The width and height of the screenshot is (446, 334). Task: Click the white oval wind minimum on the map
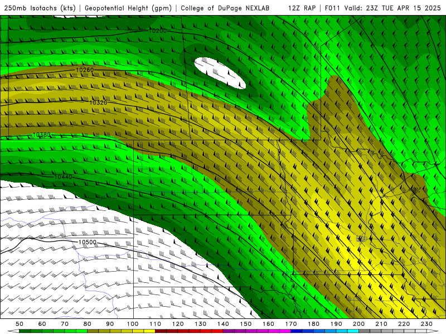pyautogui.click(x=220, y=73)
